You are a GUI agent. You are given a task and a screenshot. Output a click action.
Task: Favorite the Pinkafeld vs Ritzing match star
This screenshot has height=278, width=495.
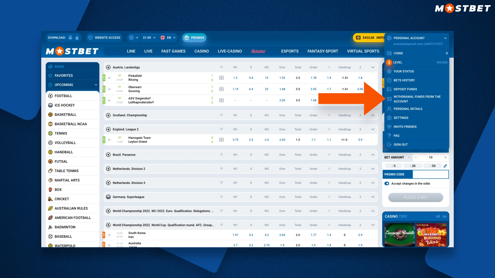point(109,78)
